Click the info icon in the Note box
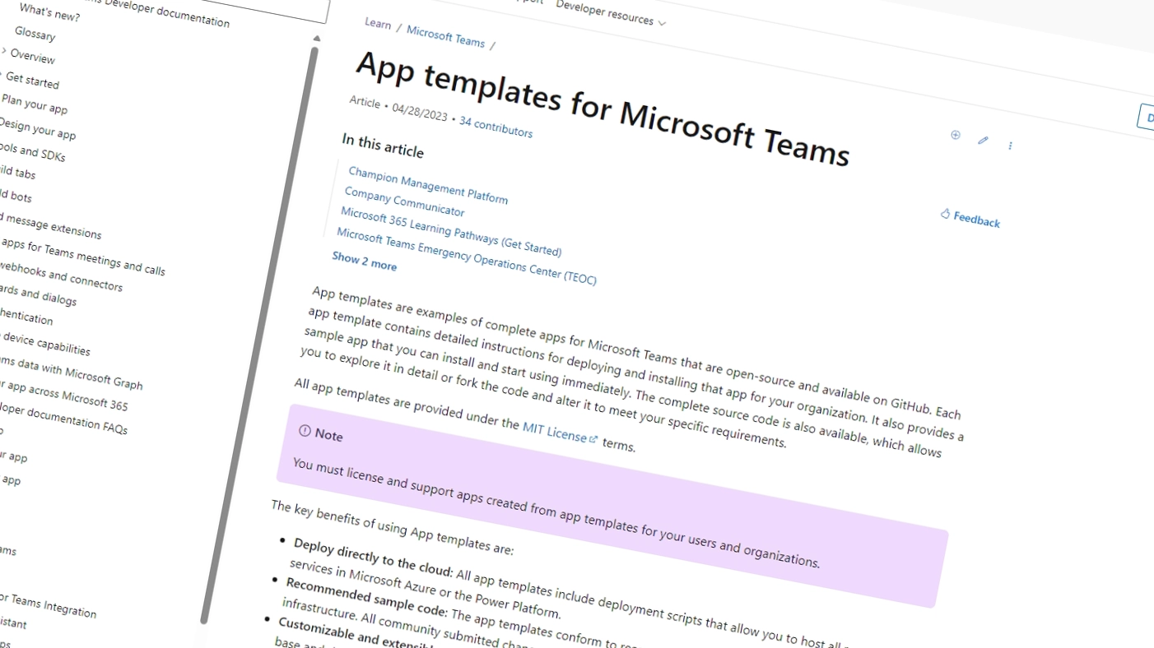This screenshot has width=1154, height=648. (305, 432)
